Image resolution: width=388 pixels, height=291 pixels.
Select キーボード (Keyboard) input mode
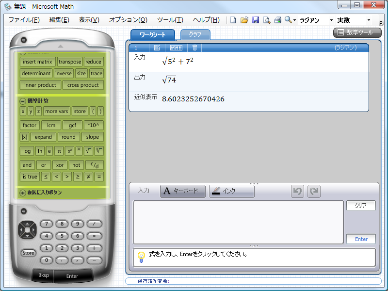pyautogui.click(x=183, y=191)
